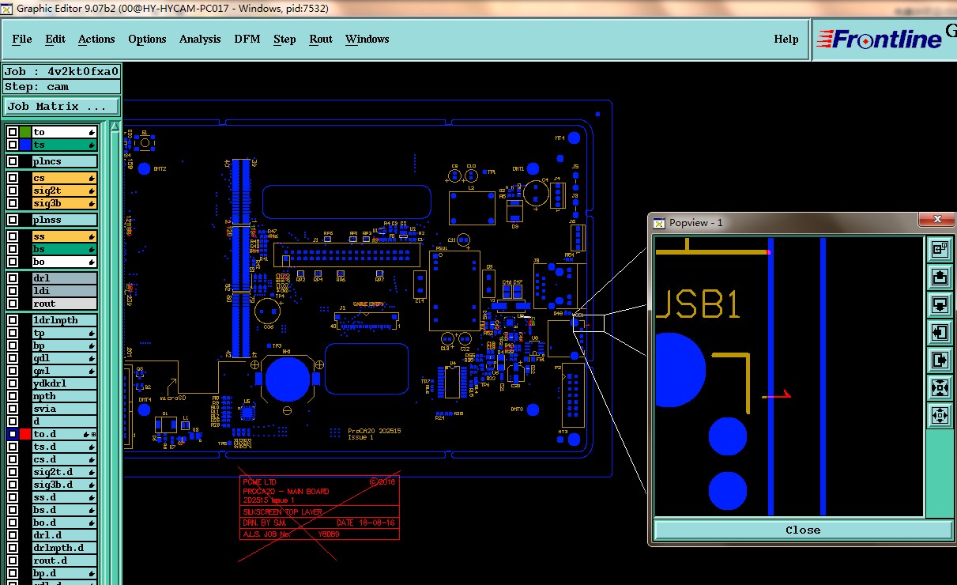Open the Options menu

coord(147,39)
